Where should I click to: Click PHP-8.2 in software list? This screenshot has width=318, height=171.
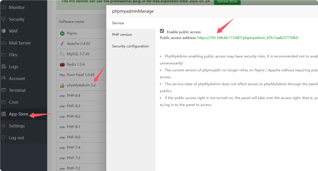pyautogui.click(x=73, y=116)
